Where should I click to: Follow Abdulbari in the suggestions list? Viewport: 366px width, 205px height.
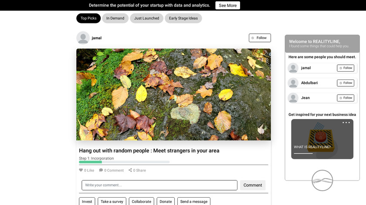coord(346,83)
